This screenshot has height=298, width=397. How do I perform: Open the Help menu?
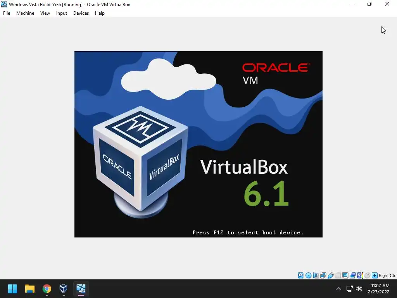100,13
